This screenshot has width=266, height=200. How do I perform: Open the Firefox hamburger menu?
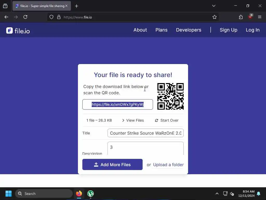[260, 17]
